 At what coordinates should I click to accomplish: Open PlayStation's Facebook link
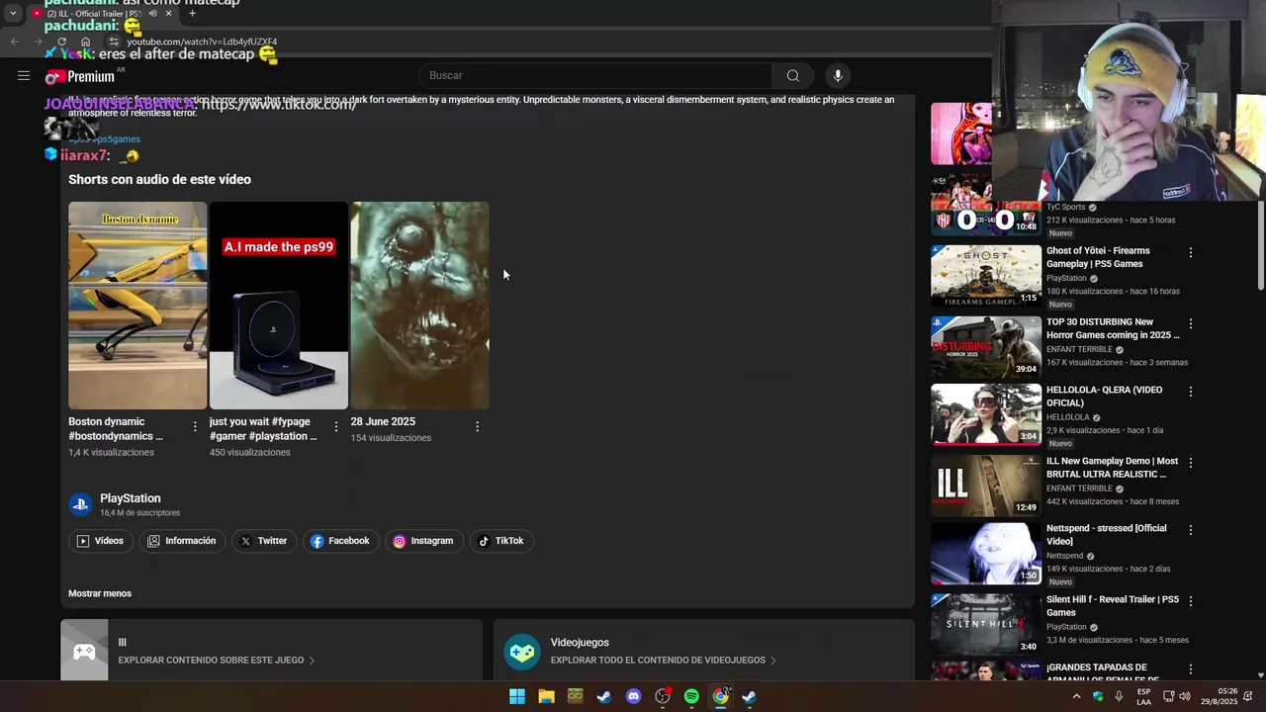(339, 541)
